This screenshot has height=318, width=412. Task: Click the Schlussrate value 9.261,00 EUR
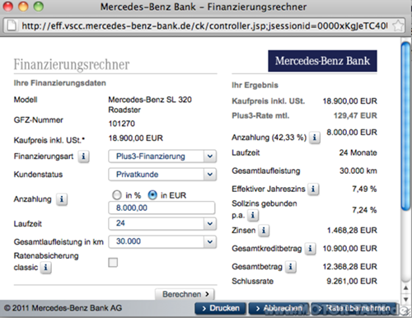tap(352, 281)
